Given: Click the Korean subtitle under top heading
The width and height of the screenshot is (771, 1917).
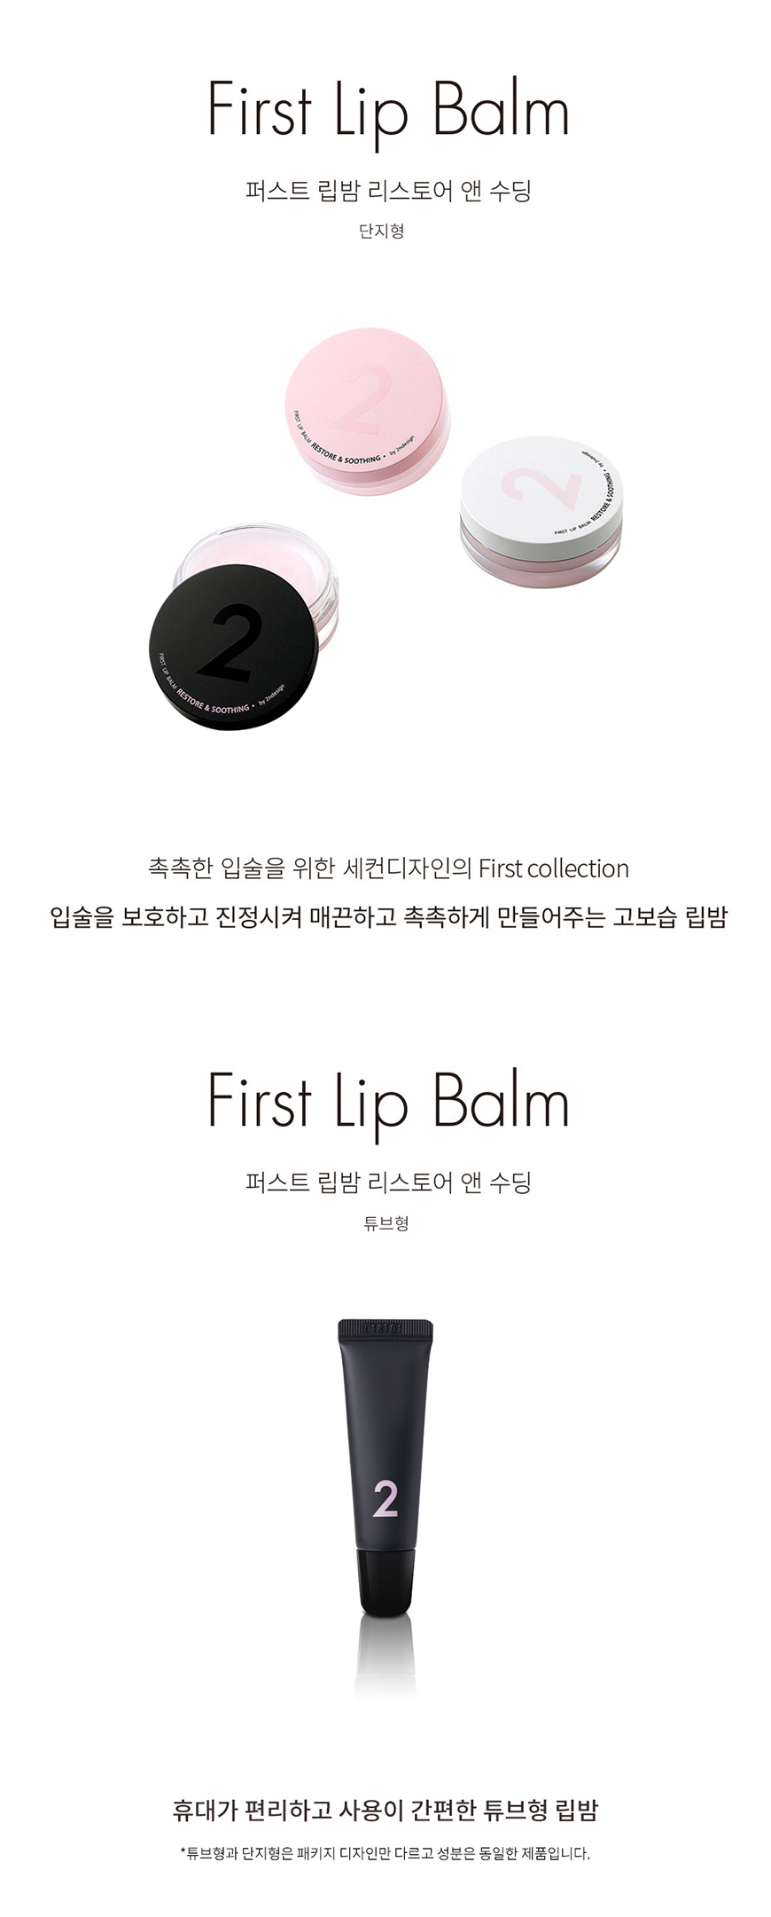Looking at the screenshot, I should (388, 191).
